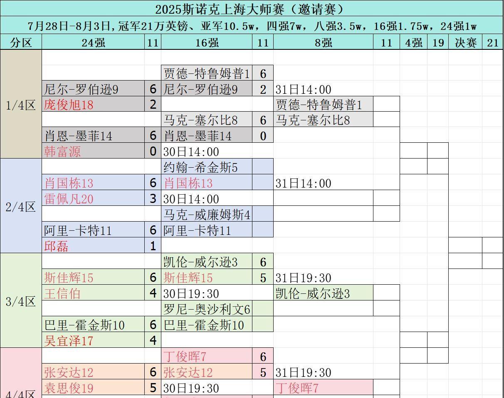504x398 pixels.
Task: Click score 2 beside 庞俊旭18
Action: tap(153, 104)
